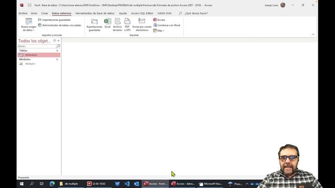Open Windows taskbar search
This screenshot has height=188, width=335.
click(x=31, y=183)
